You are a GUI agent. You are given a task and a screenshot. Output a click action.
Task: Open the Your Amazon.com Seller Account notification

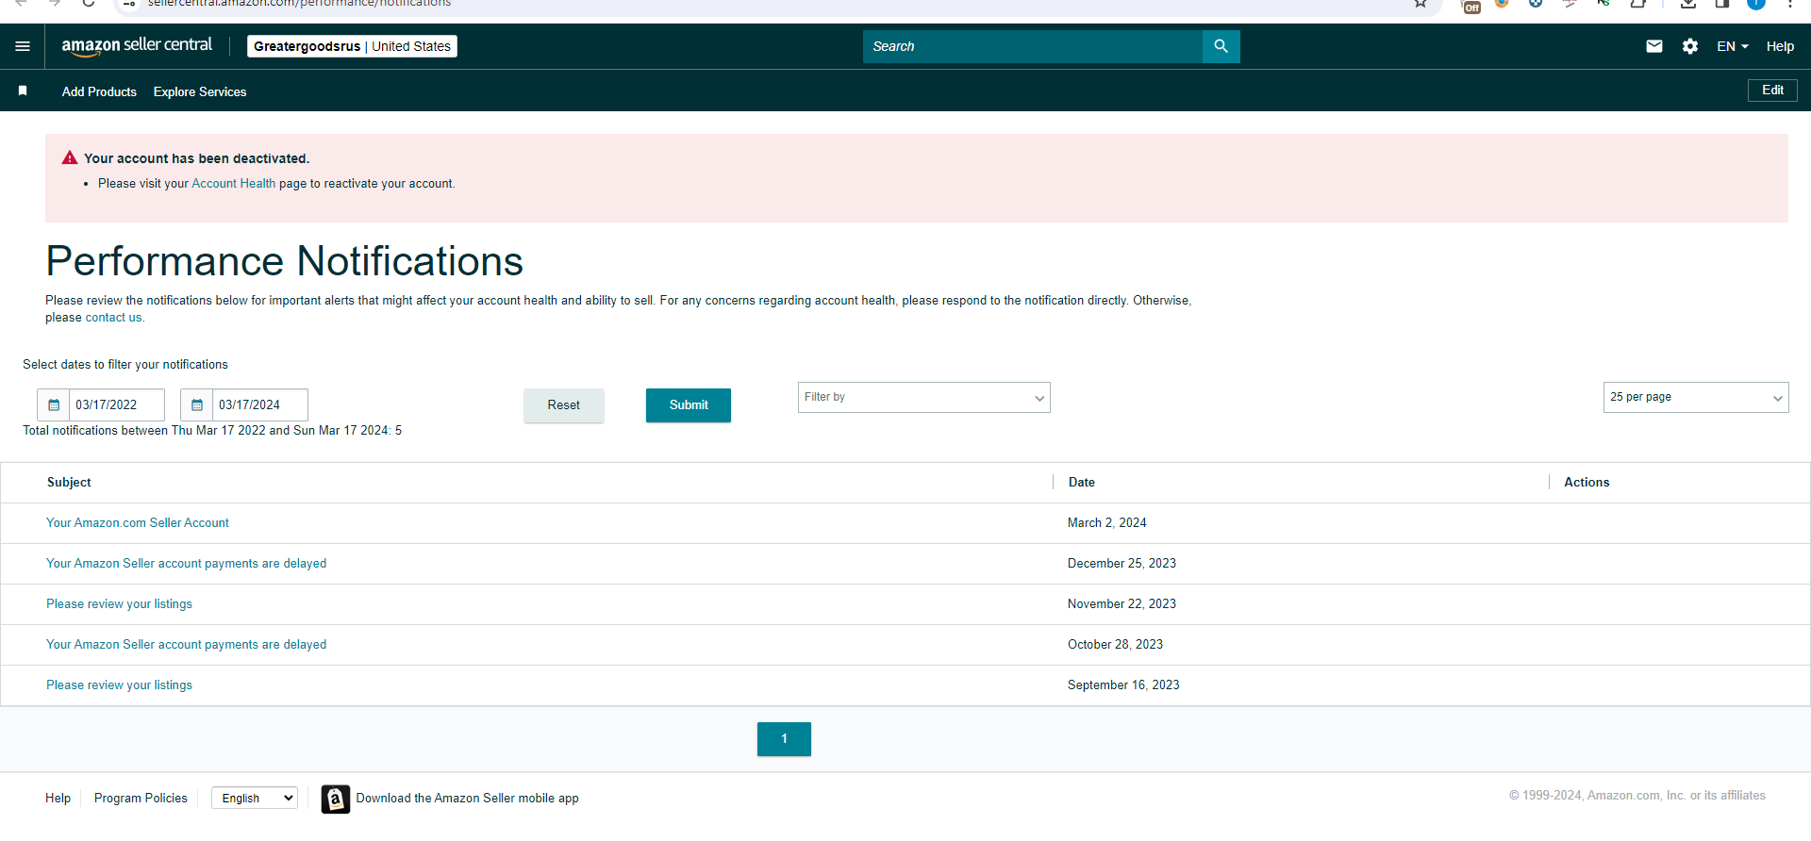tap(138, 522)
